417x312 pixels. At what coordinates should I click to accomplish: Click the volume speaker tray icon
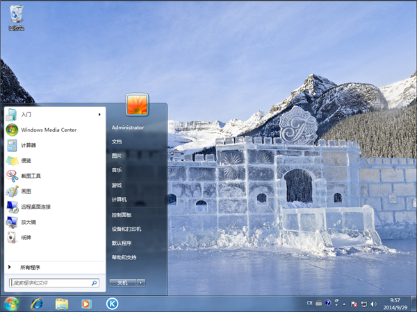[375, 304]
